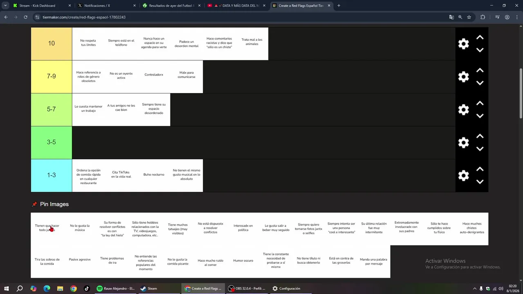Move tier 1-3 row up
This screenshot has width=523, height=294.
(480, 169)
